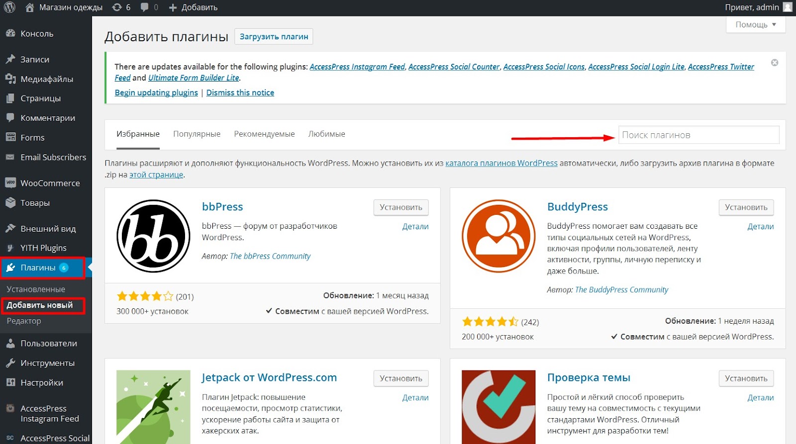
Task: Open the site home icon in admin bar
Action: [30, 7]
